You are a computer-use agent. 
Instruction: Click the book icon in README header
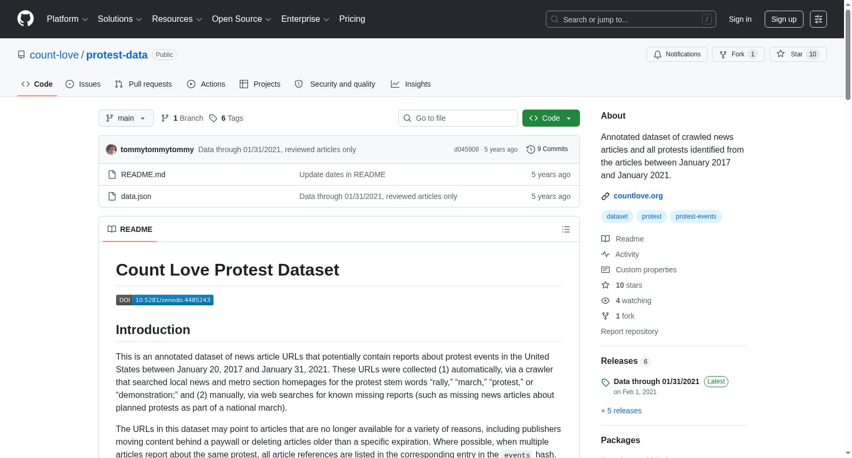(x=112, y=229)
